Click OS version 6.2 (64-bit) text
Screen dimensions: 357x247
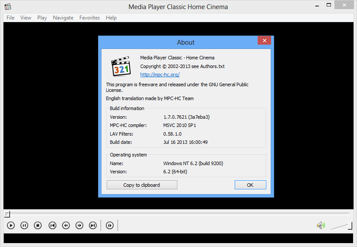tap(175, 172)
